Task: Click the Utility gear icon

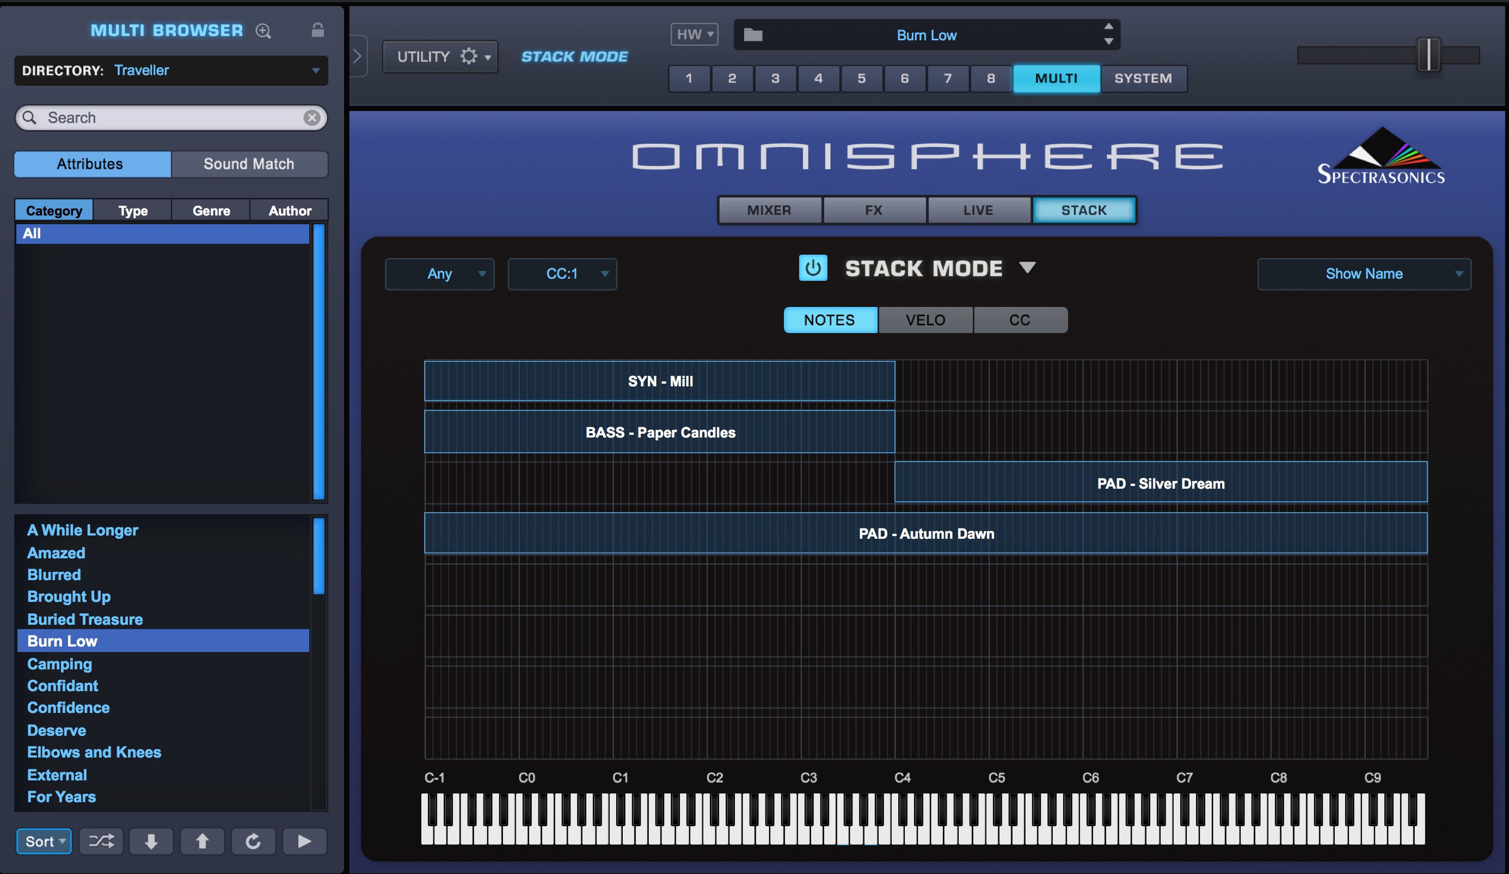Action: click(x=468, y=56)
